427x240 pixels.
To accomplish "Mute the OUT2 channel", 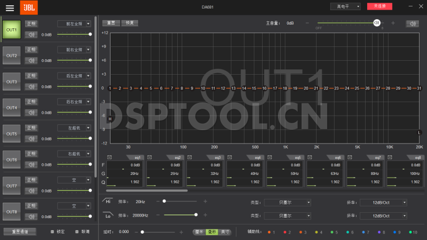I will click(x=31, y=60).
